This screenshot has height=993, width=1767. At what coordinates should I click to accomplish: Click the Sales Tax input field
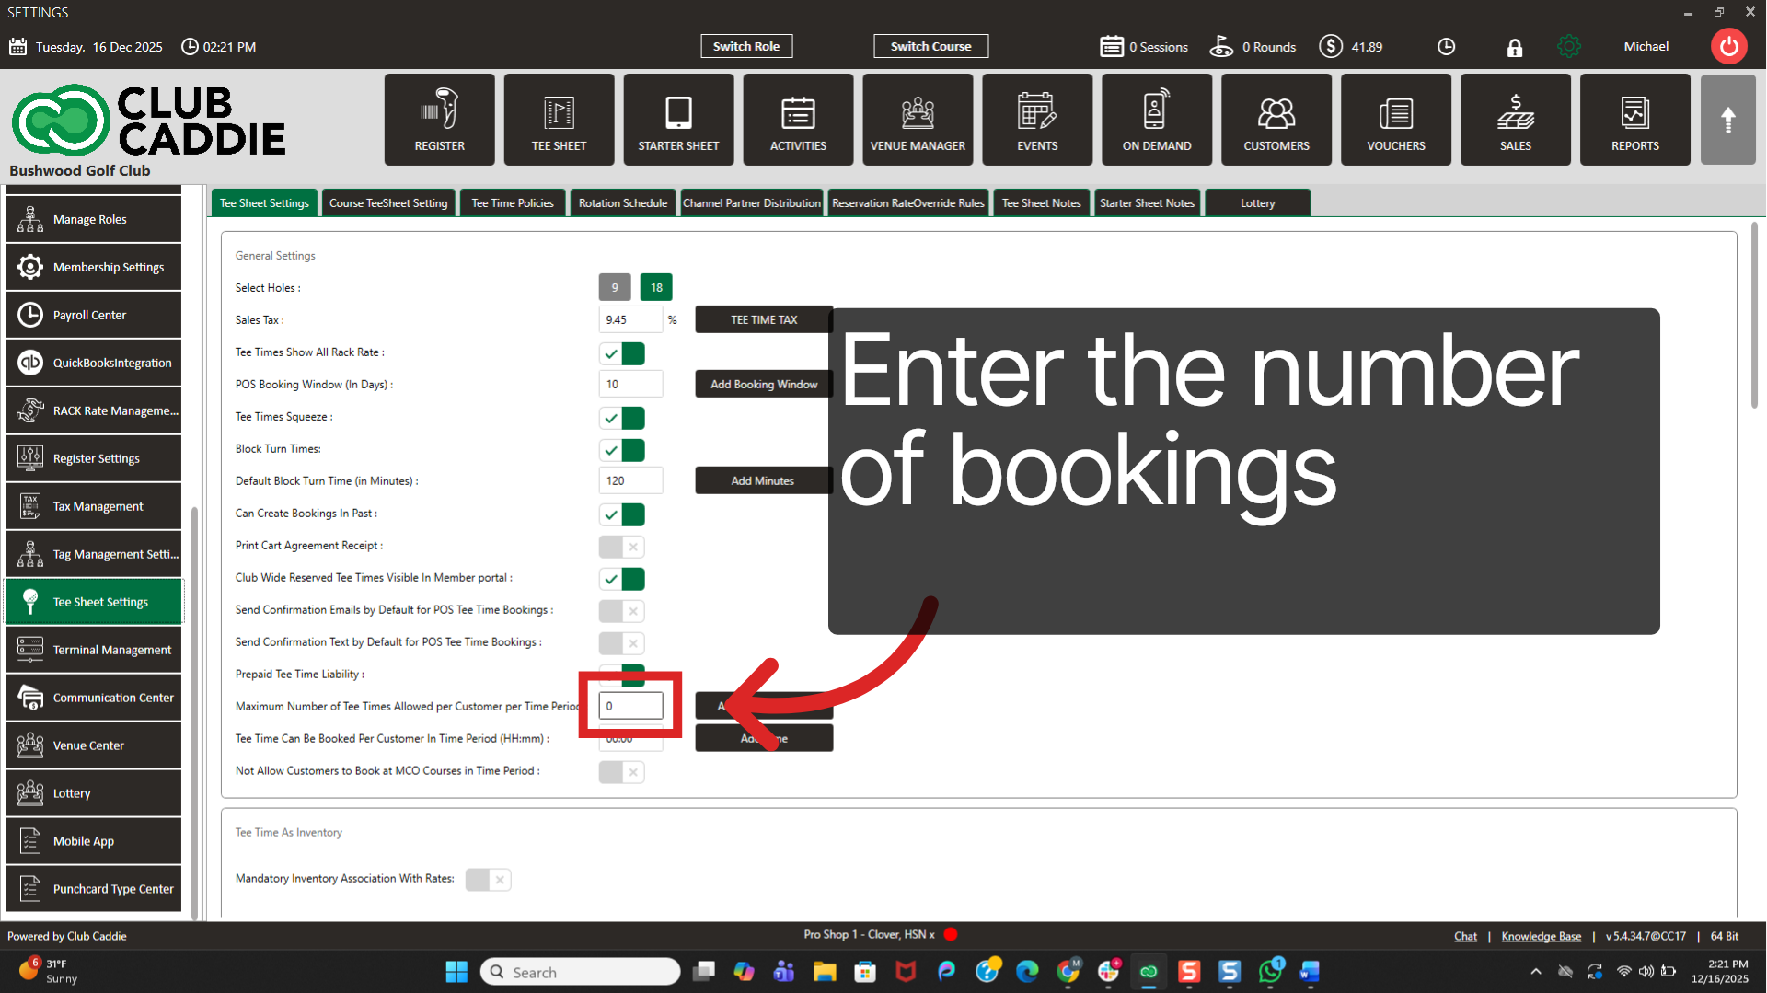click(x=630, y=319)
